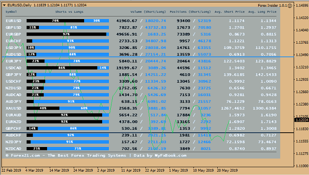Click the 86% short bar for USDCAD
This screenshot has height=175, width=309.
[62, 68]
